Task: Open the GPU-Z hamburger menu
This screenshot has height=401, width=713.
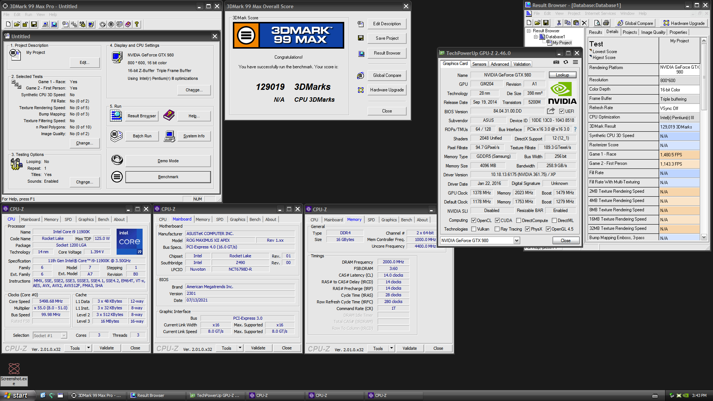Action: [x=575, y=62]
